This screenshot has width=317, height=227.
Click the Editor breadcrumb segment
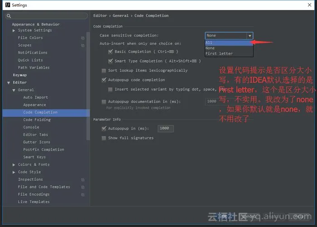(100, 15)
